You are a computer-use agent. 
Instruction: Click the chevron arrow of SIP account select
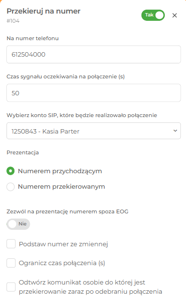tap(175, 131)
